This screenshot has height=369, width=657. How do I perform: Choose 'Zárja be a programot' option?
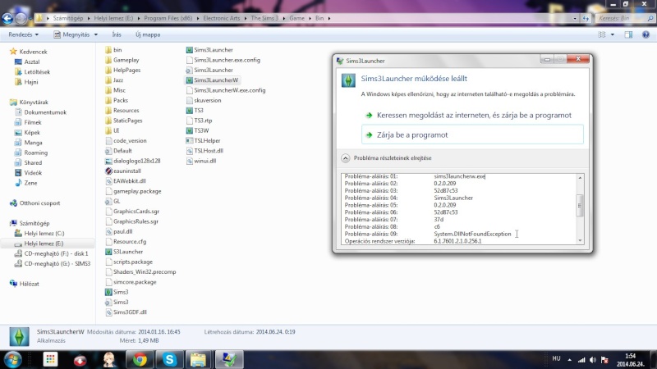tap(472, 134)
